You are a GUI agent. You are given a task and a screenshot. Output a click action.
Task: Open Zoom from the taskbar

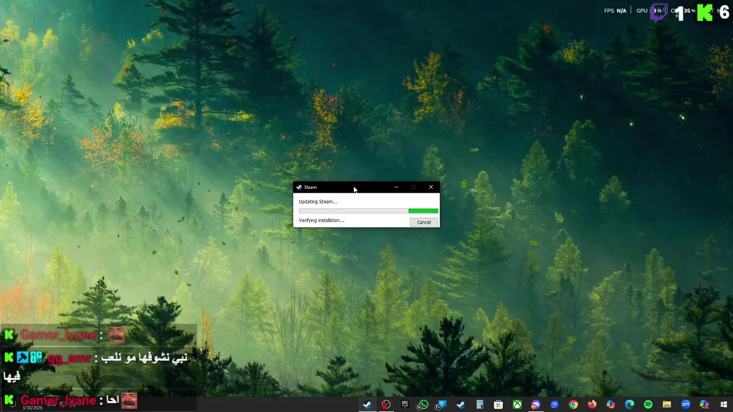point(685,405)
